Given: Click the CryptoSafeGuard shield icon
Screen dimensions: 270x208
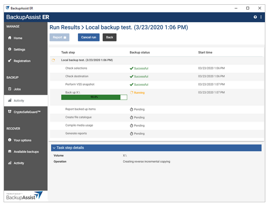Looking at the screenshot, I should click(10, 112).
